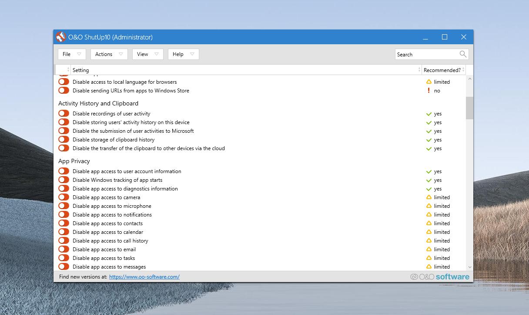This screenshot has height=315, width=529.
Task: Click the vertical scrollbar thumb
Action: tap(469, 108)
